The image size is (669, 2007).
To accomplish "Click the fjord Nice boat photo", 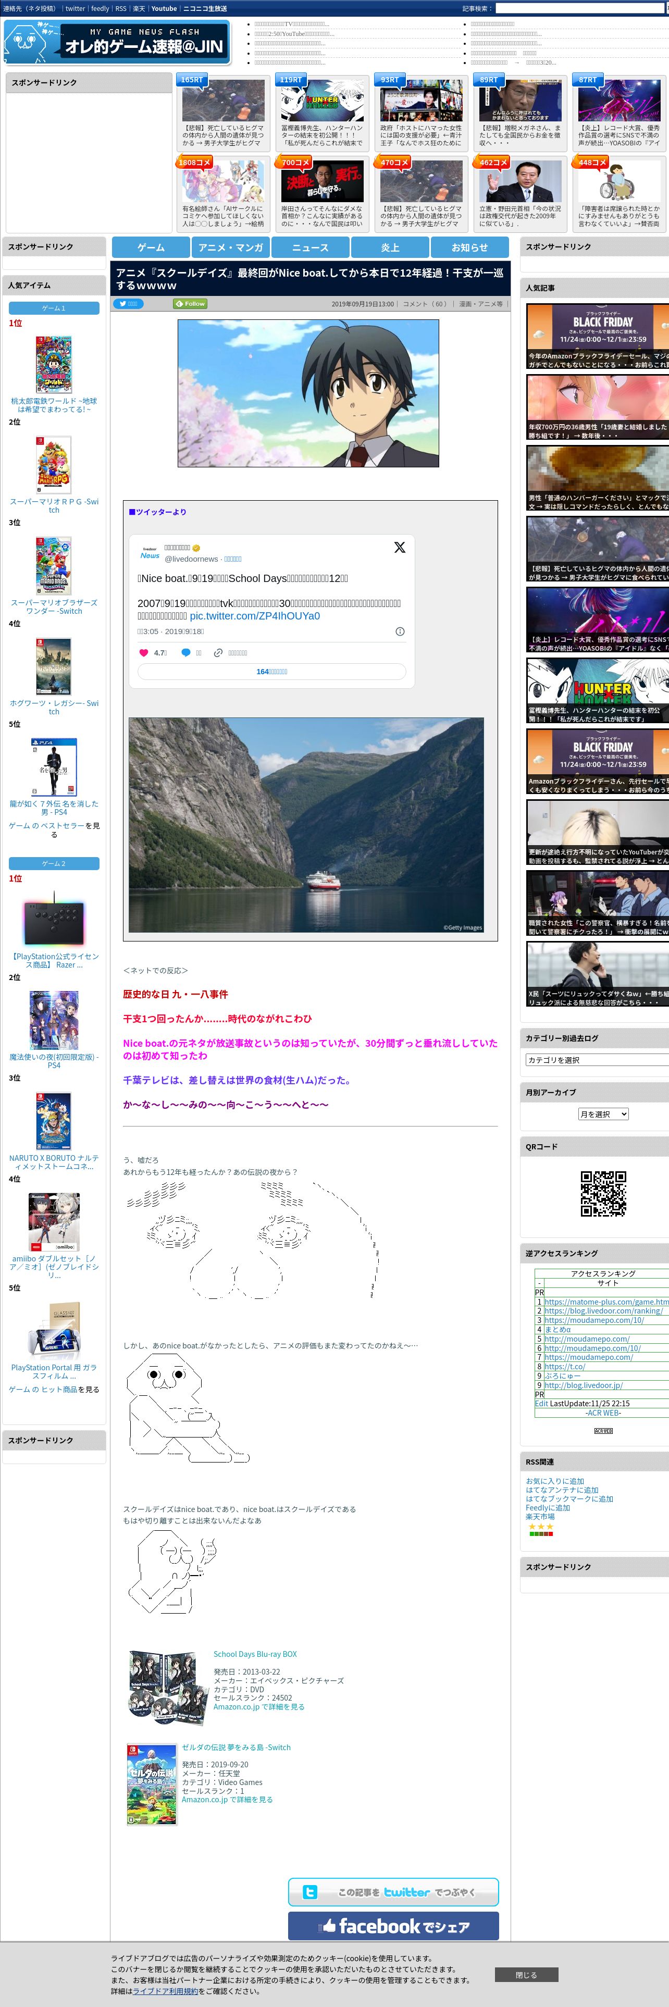I will pos(306,824).
